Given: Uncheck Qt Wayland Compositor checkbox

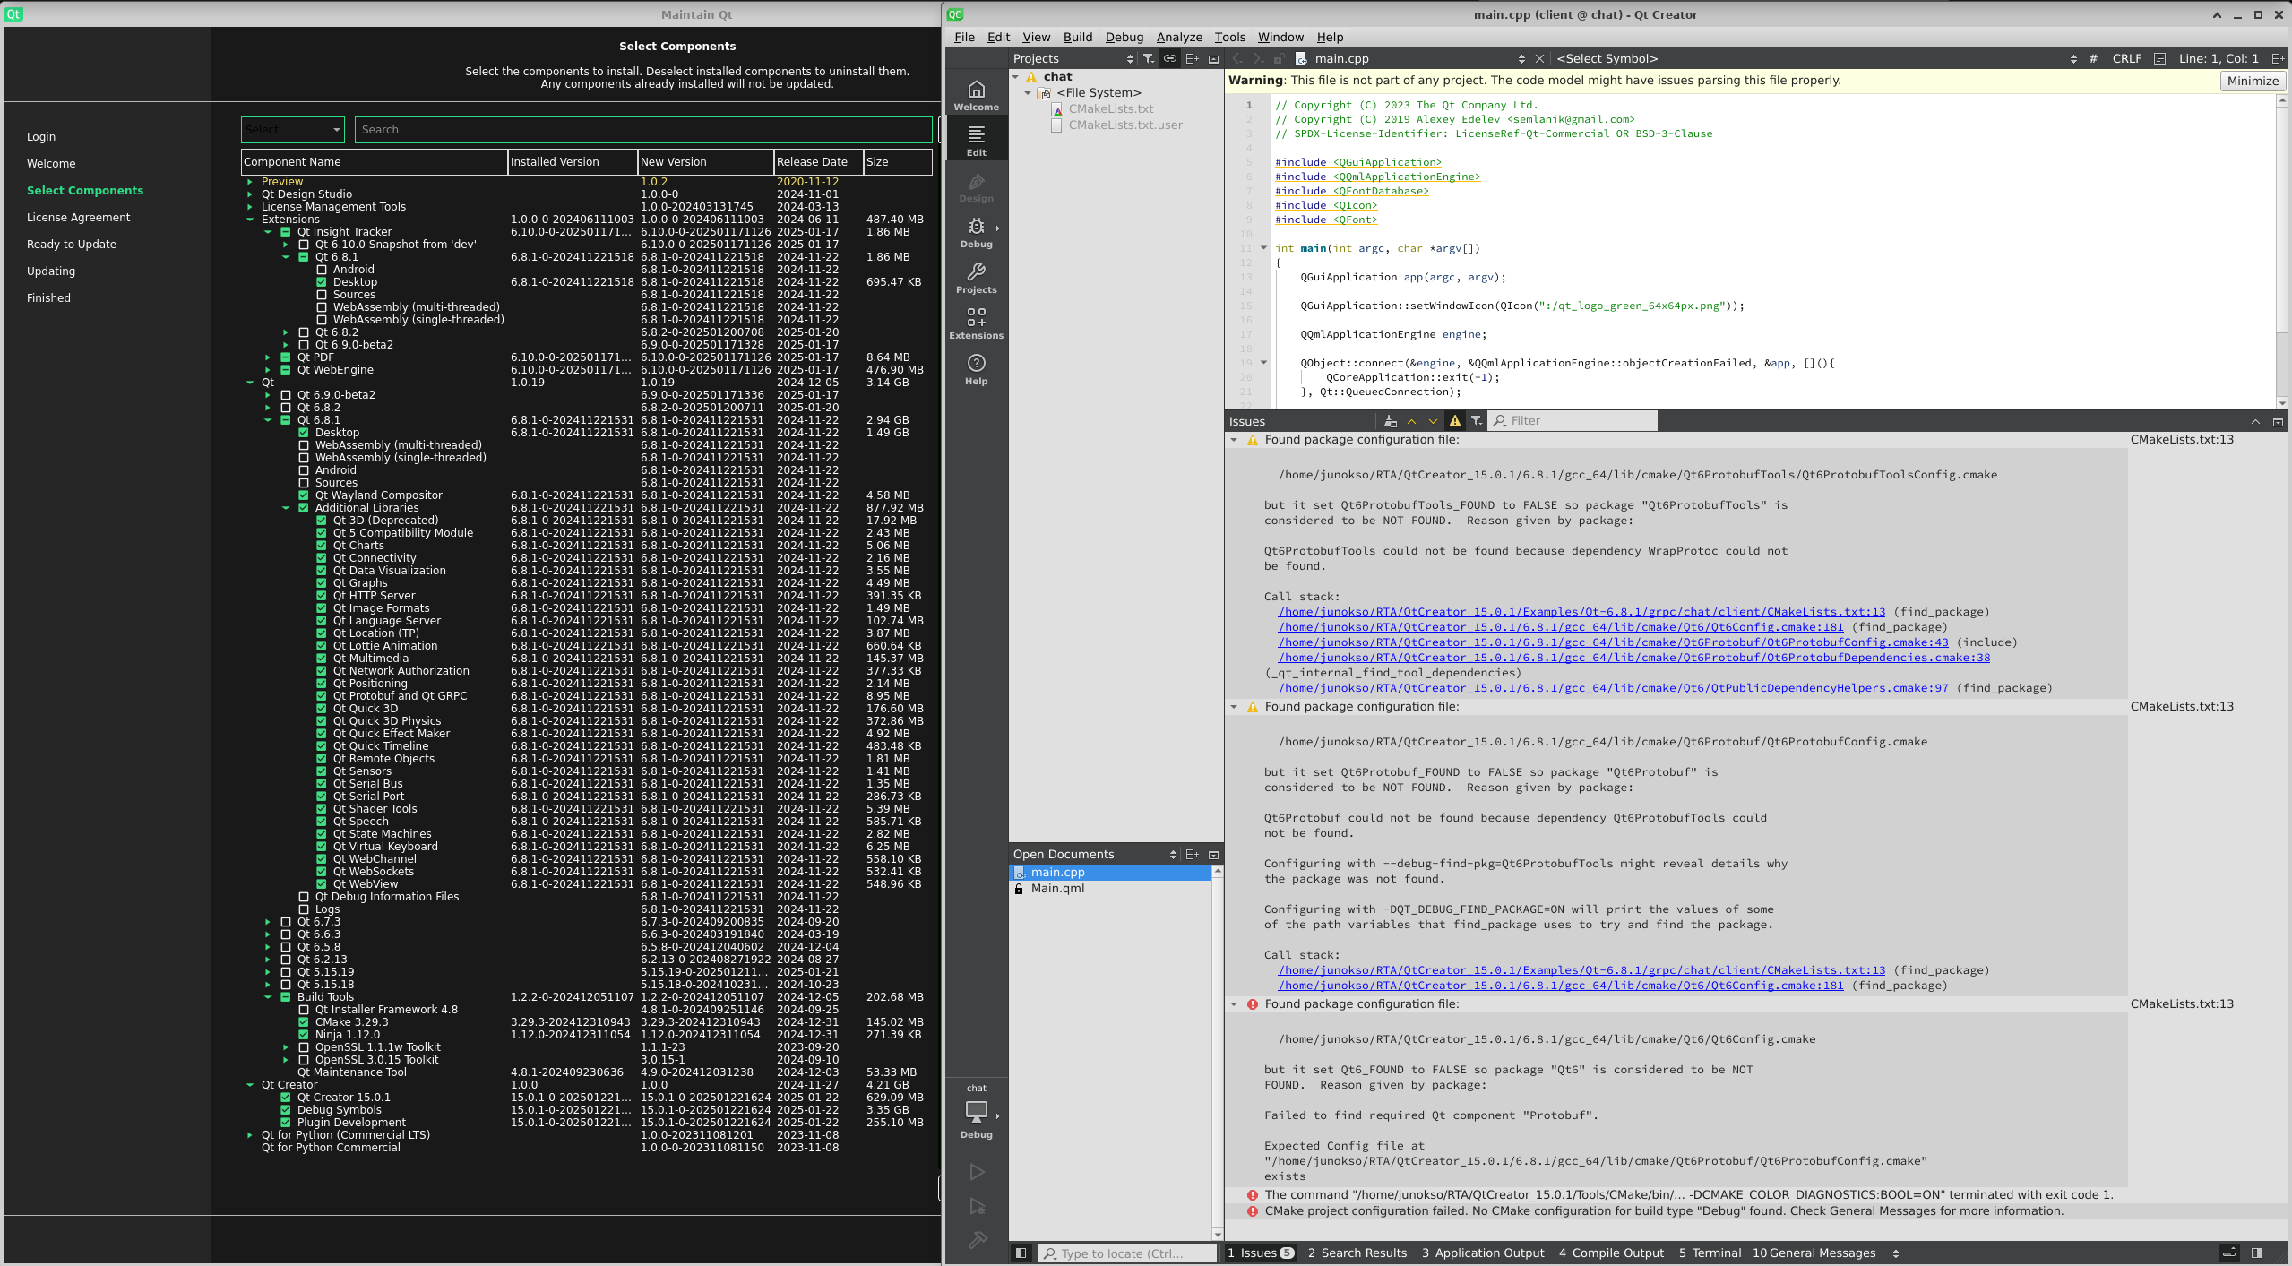Looking at the screenshot, I should click(x=304, y=495).
